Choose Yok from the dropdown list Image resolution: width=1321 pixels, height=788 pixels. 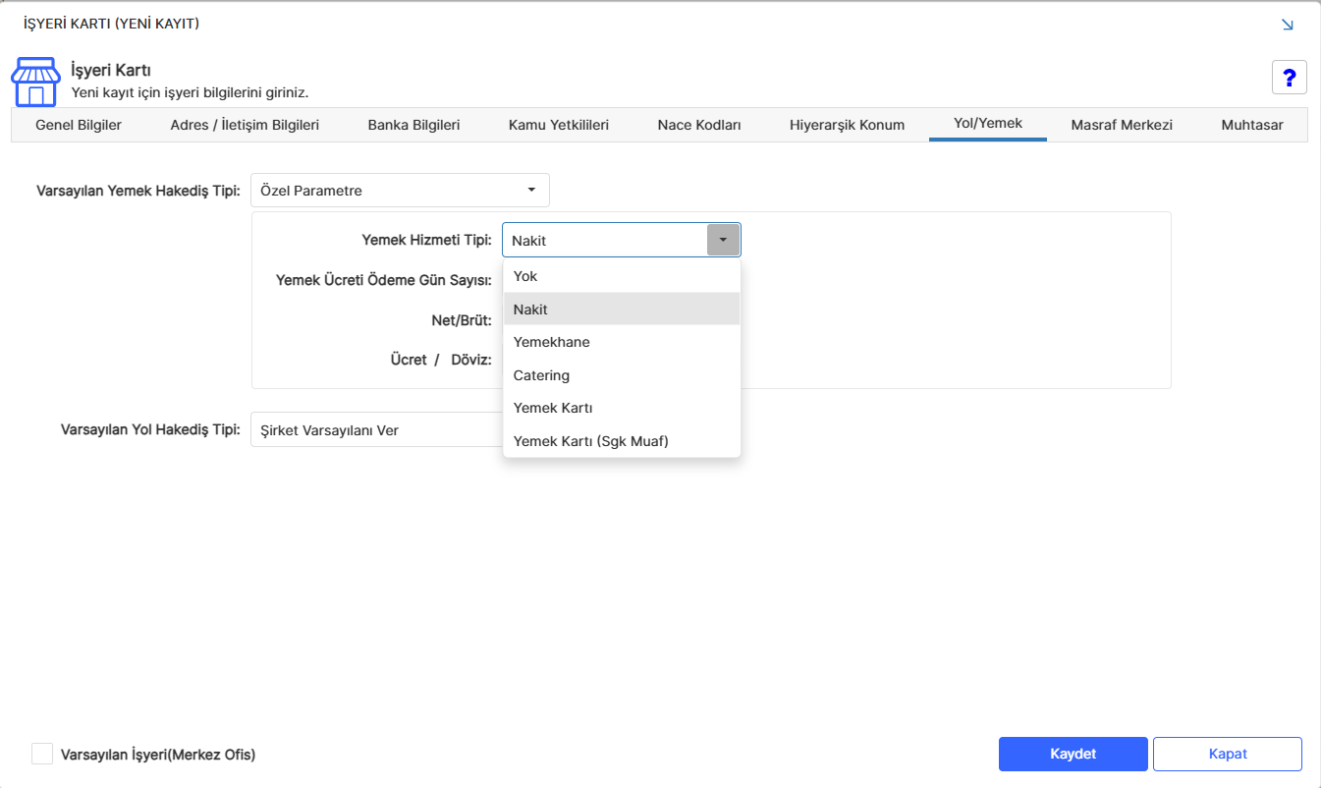622,276
